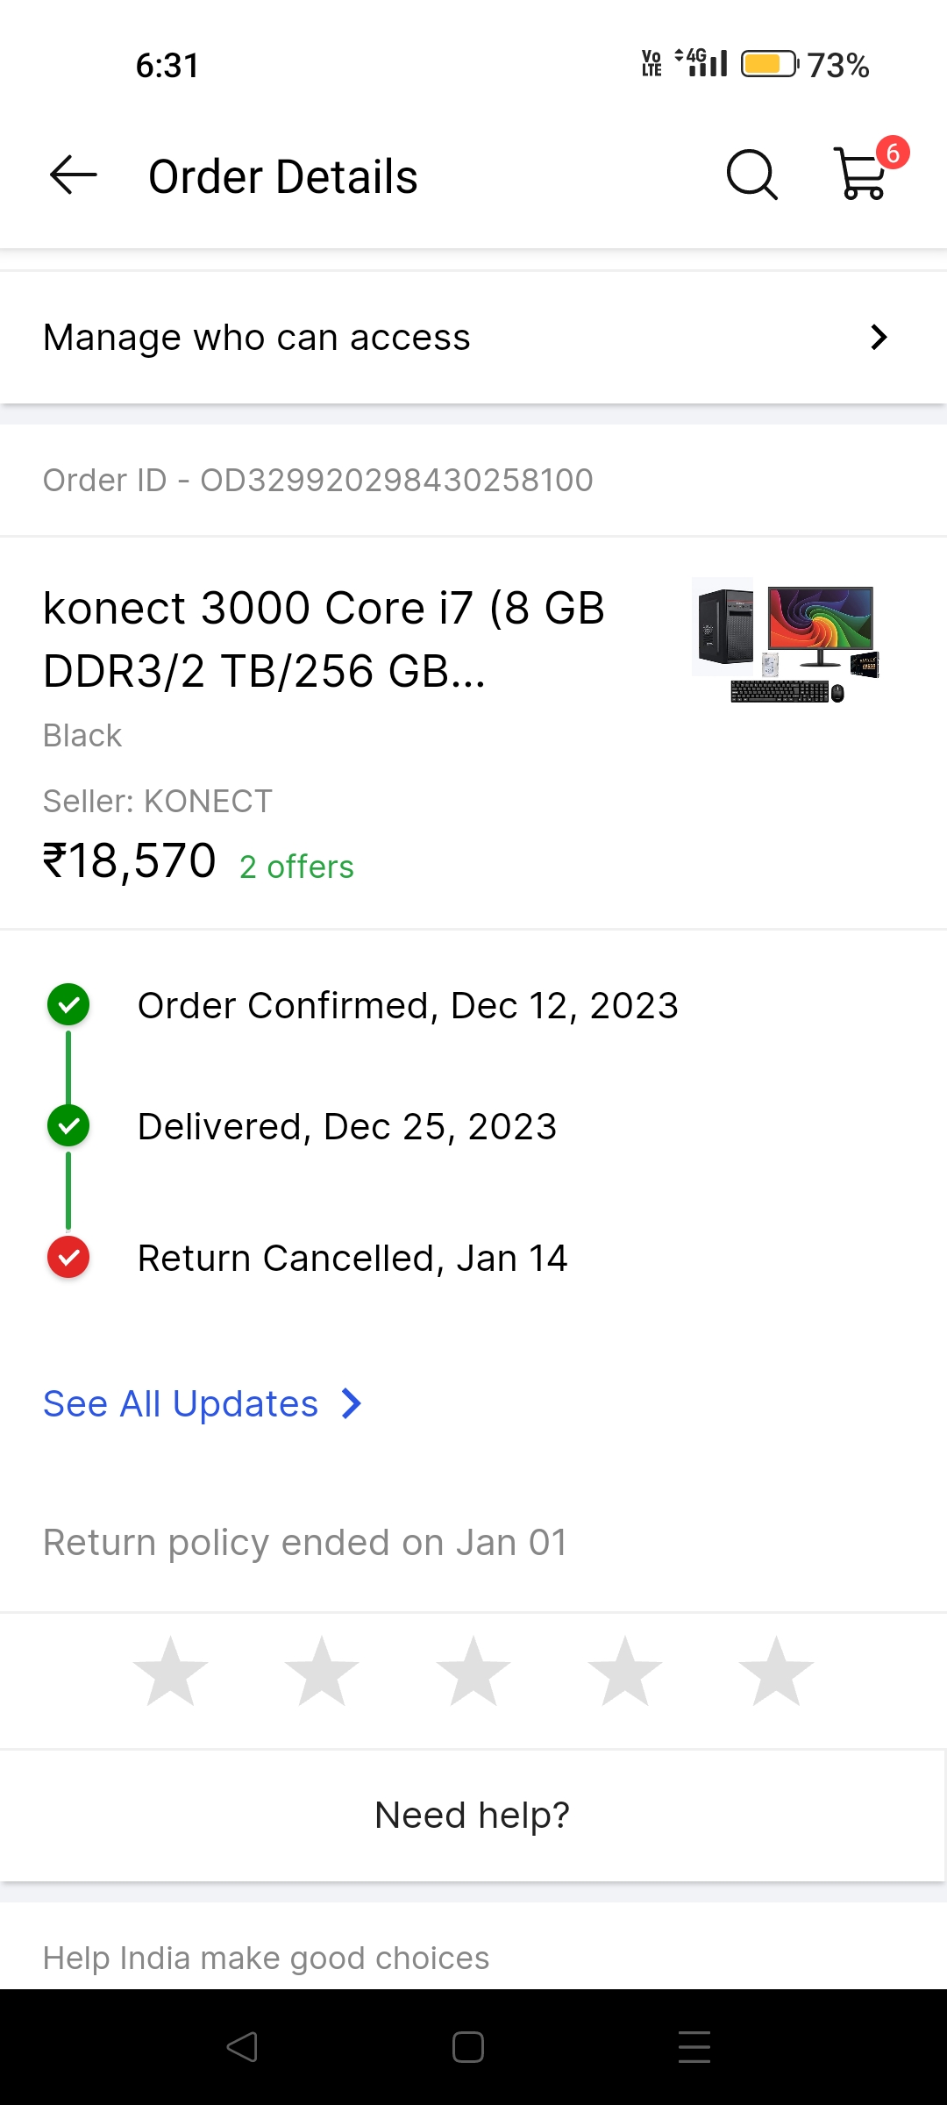Open konect 3000 product thumbnail
The width and height of the screenshot is (947, 2105).
pyautogui.click(x=787, y=640)
